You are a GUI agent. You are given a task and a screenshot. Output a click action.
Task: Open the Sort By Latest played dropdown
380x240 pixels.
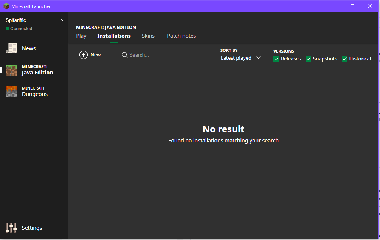coord(240,58)
